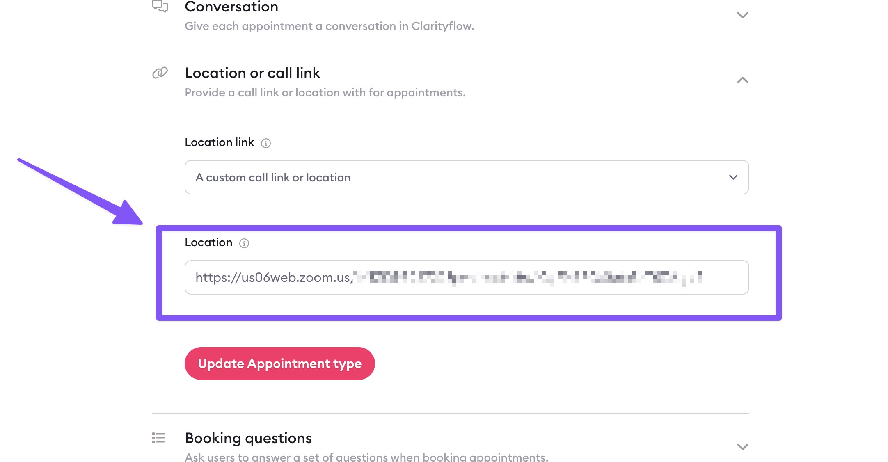
Task: Click the list icon beside Booking questions
Action: pos(158,437)
